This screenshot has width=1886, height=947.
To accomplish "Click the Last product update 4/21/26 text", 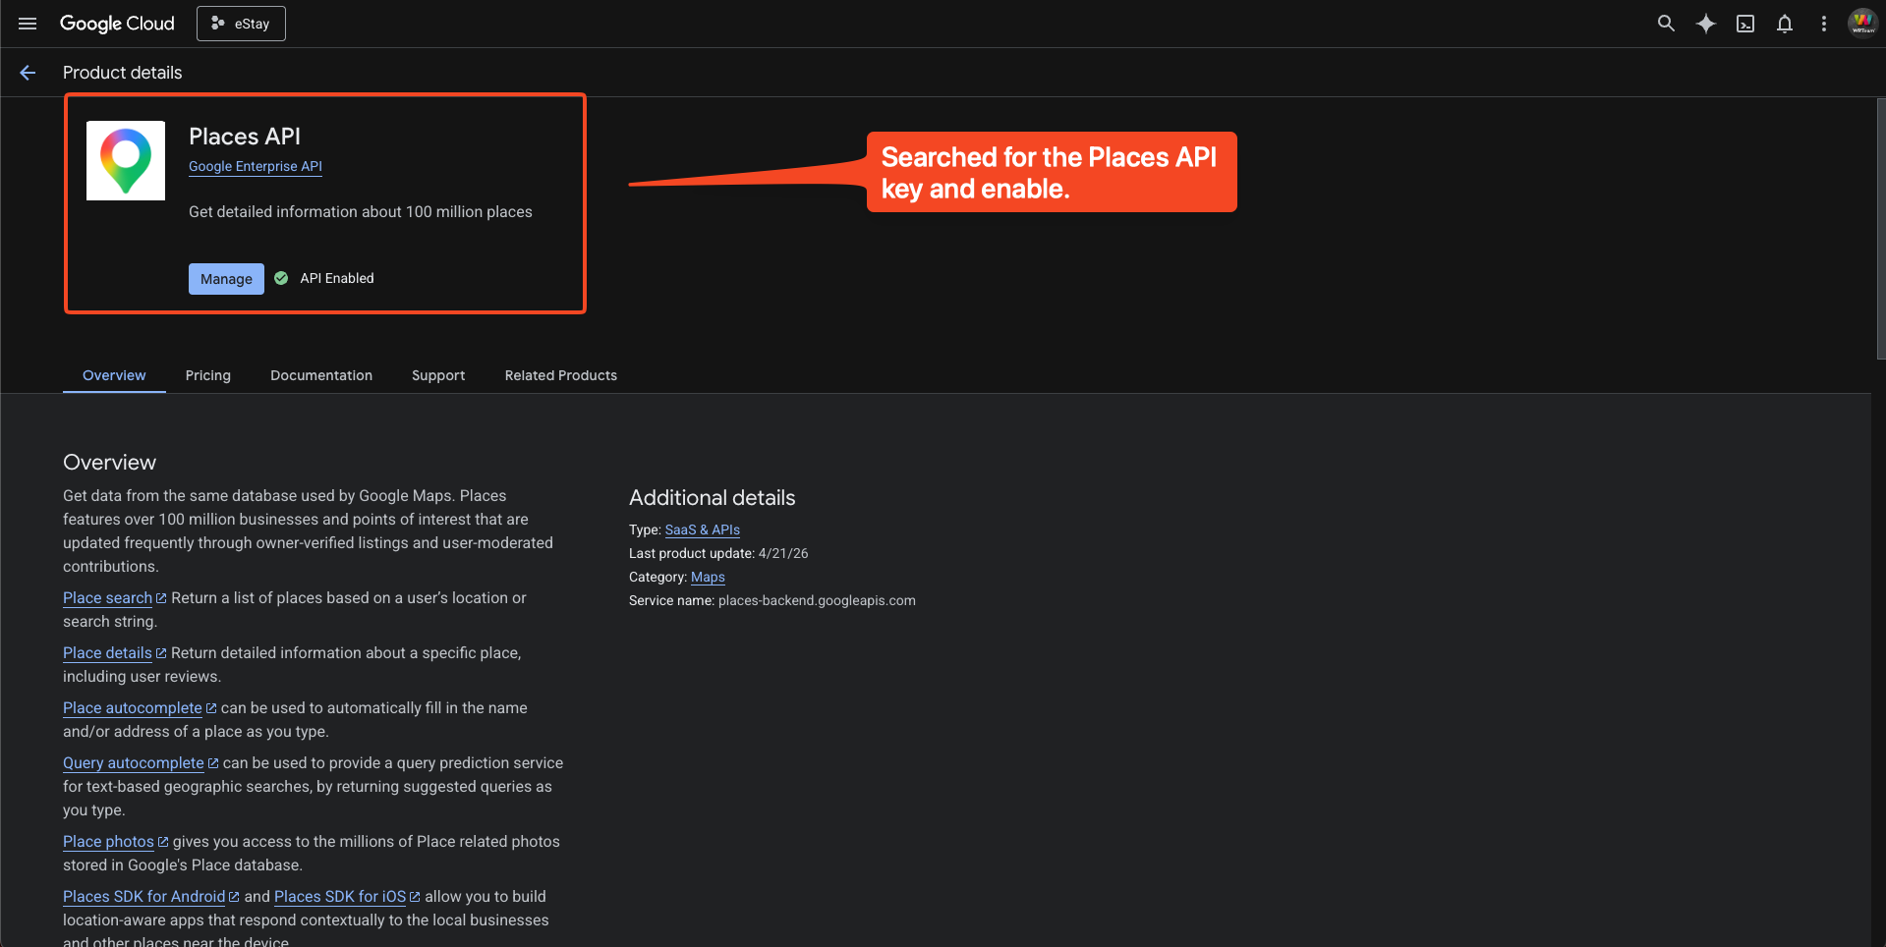I will click(x=718, y=554).
